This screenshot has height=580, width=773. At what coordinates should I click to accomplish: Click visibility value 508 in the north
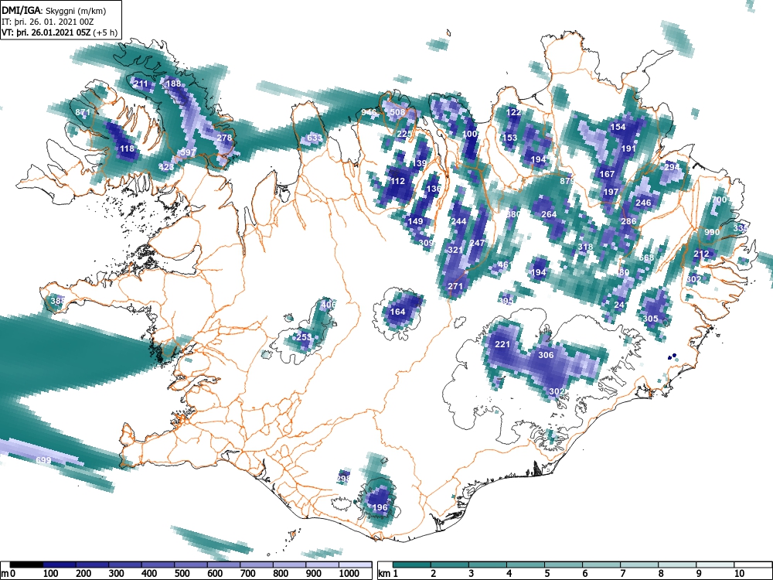tap(397, 112)
